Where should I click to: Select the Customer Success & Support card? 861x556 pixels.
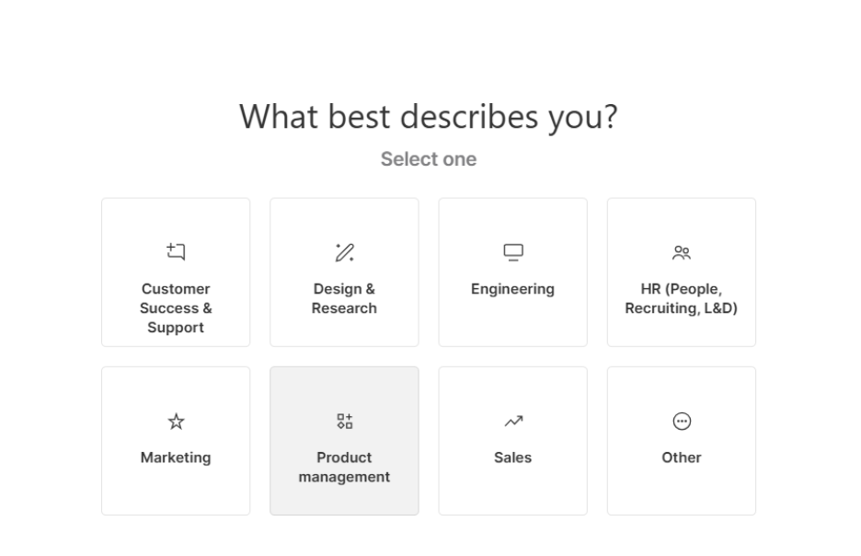[x=176, y=272]
